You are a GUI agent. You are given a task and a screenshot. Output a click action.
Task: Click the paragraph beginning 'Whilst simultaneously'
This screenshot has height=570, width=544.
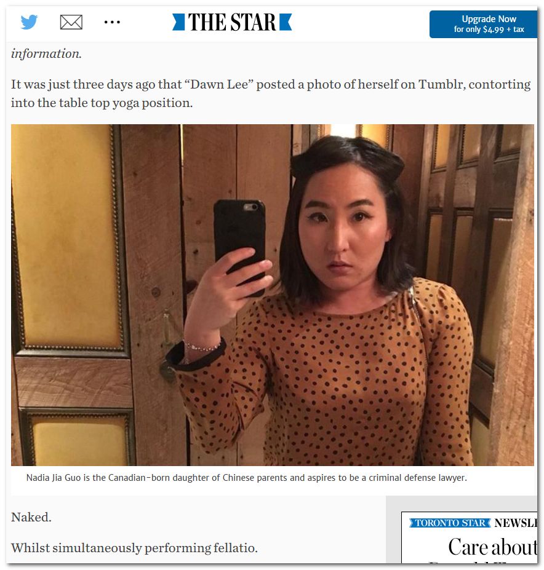pos(134,547)
